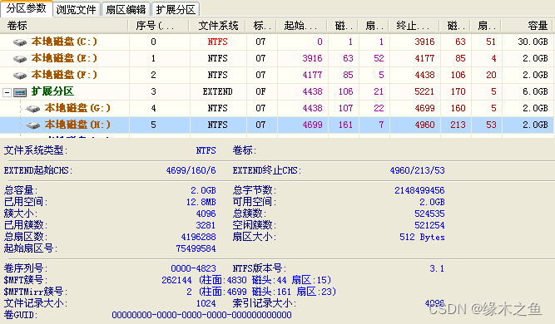Click the volume serial number 0000-4823
555x324 pixels.
(x=193, y=268)
